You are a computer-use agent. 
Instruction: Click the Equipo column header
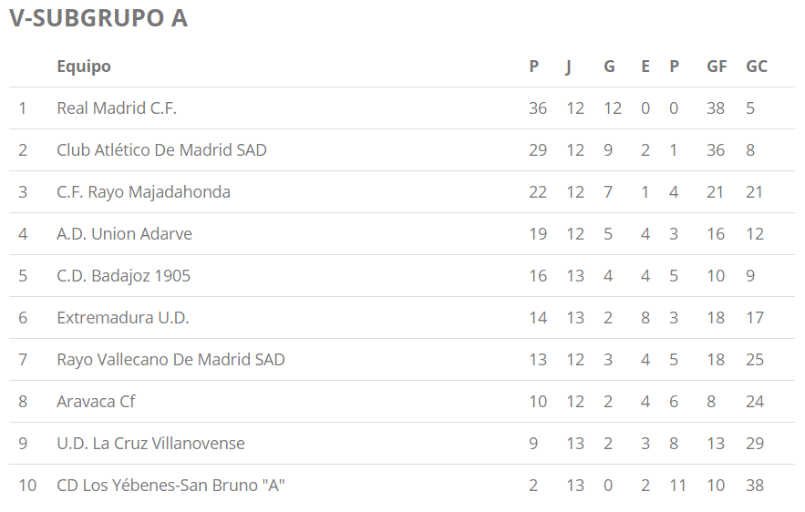click(84, 67)
